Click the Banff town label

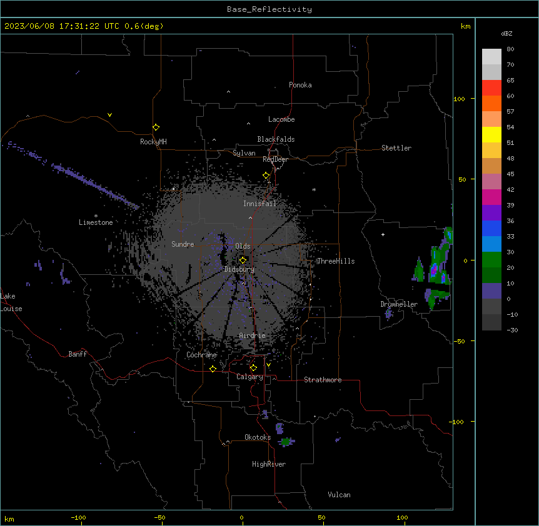(x=78, y=354)
